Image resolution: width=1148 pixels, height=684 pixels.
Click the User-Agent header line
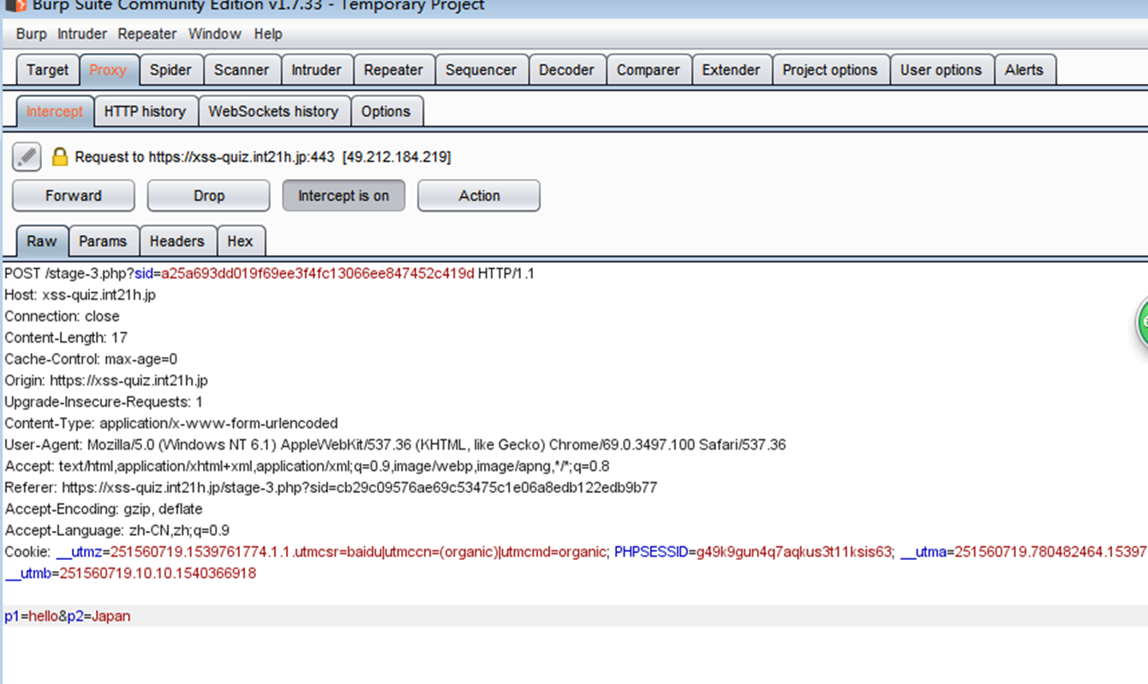click(395, 444)
